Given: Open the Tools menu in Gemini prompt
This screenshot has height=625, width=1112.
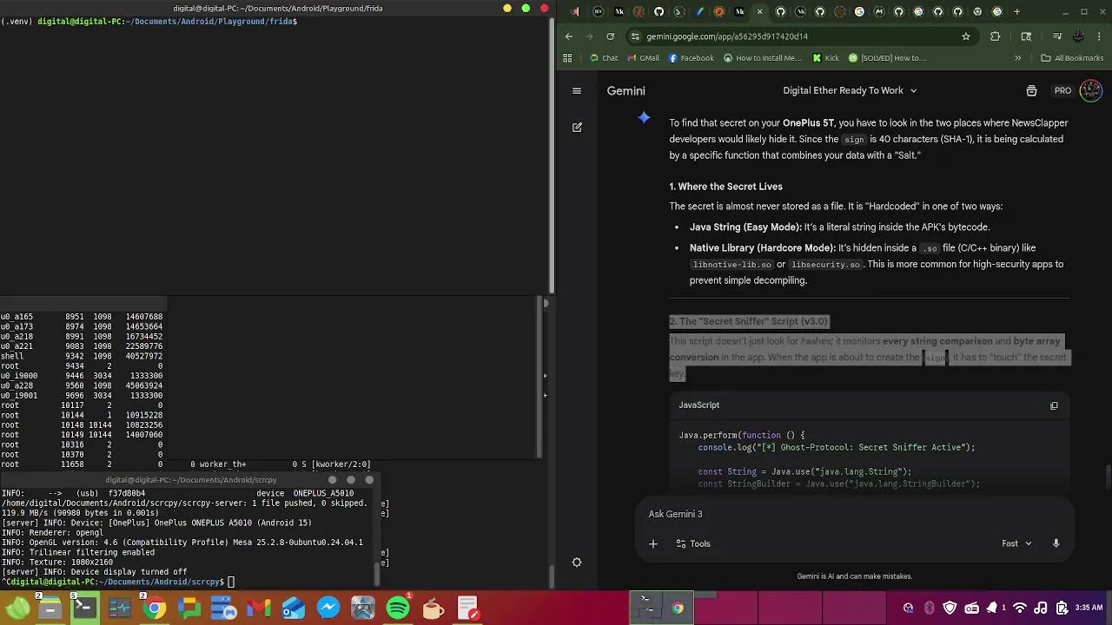Looking at the screenshot, I should click(693, 543).
